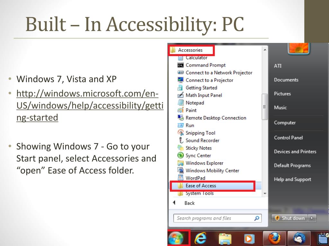329x246 pixels.
Task: Open Music from the Start menu
Action: pyautogui.click(x=280, y=108)
